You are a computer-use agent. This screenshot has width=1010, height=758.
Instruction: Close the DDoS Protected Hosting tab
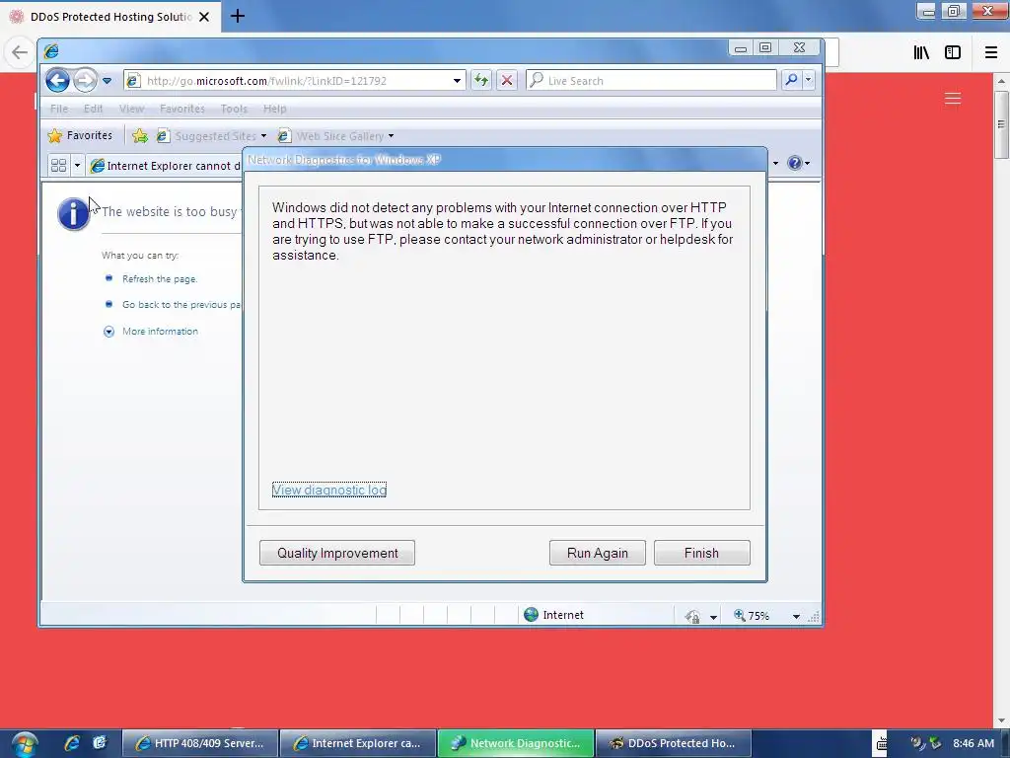[x=204, y=17]
